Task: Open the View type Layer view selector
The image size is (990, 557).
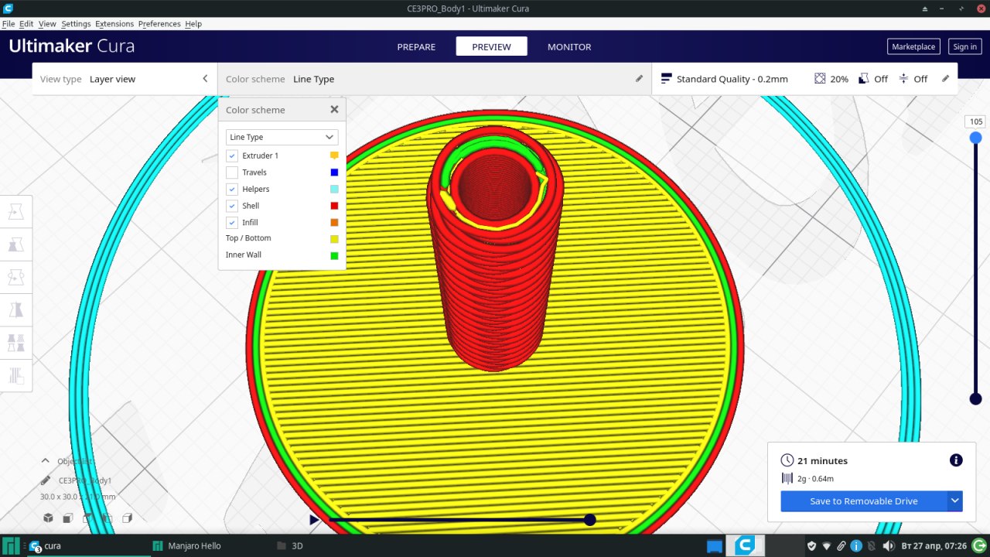Action: (125, 79)
